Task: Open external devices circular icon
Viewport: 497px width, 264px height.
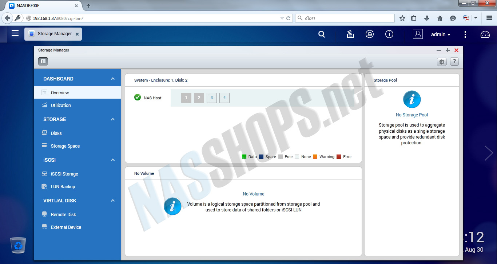Action: pos(370,34)
